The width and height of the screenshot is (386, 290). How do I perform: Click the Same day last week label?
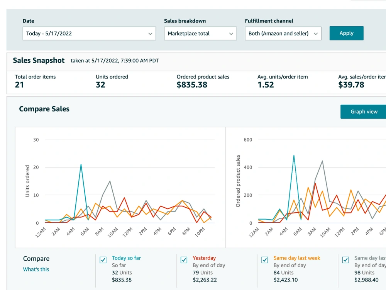[296, 258]
